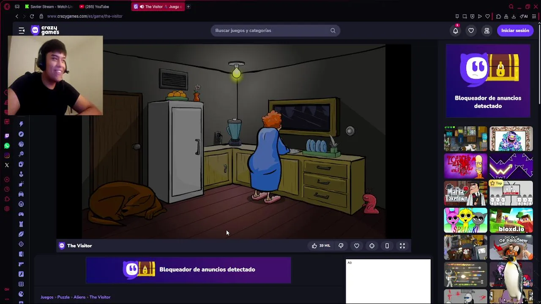This screenshot has height=304, width=541.
Task: Open the friends icon in header
Action: (x=487, y=30)
